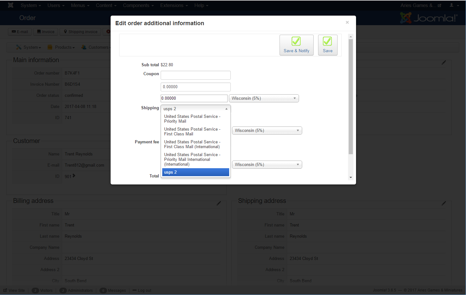Collapse the Shipping dropdown showing usps 2
This screenshot has width=466, height=295.
(x=196, y=109)
